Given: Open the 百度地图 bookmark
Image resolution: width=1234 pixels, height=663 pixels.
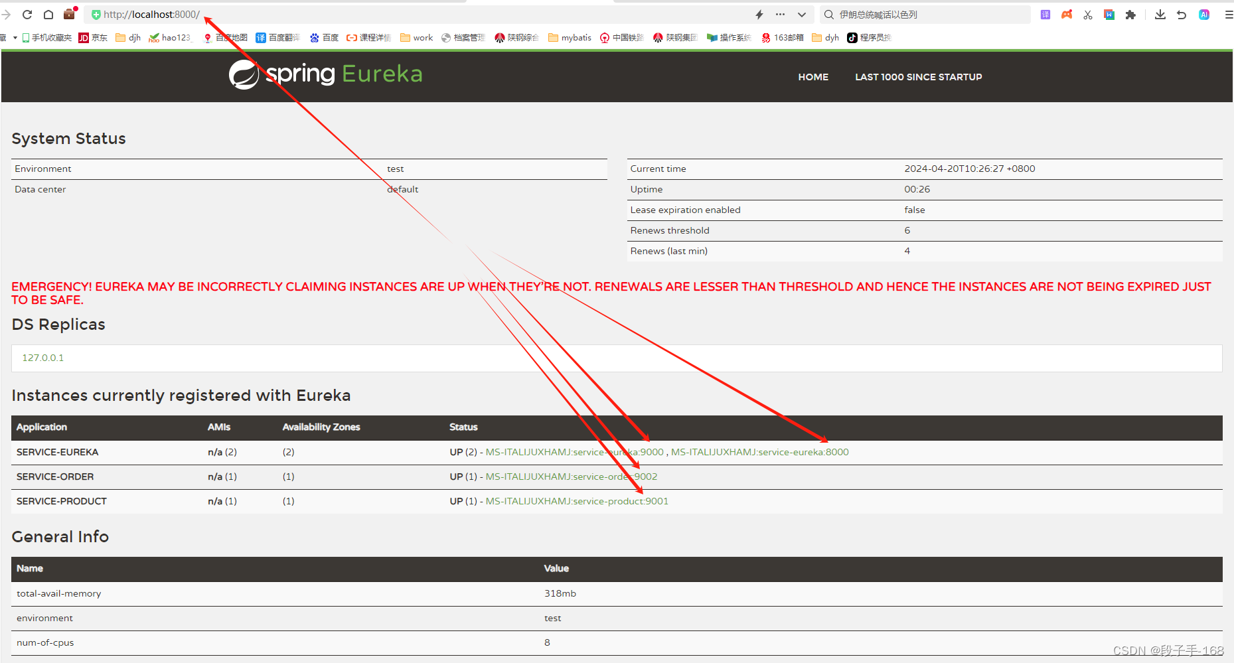Looking at the screenshot, I should 225,38.
